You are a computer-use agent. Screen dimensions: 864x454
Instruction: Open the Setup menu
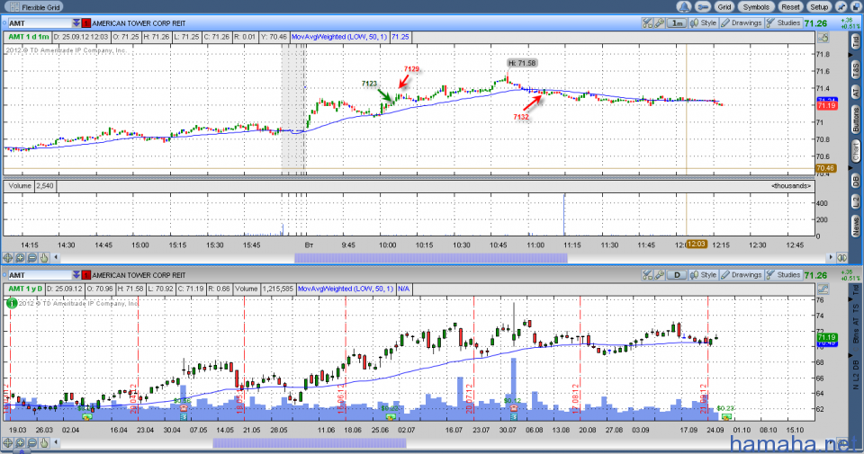819,7
